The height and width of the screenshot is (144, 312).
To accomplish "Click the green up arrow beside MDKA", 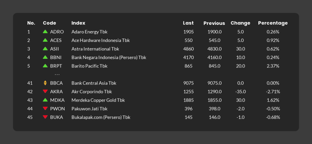I will (x=45, y=100).
